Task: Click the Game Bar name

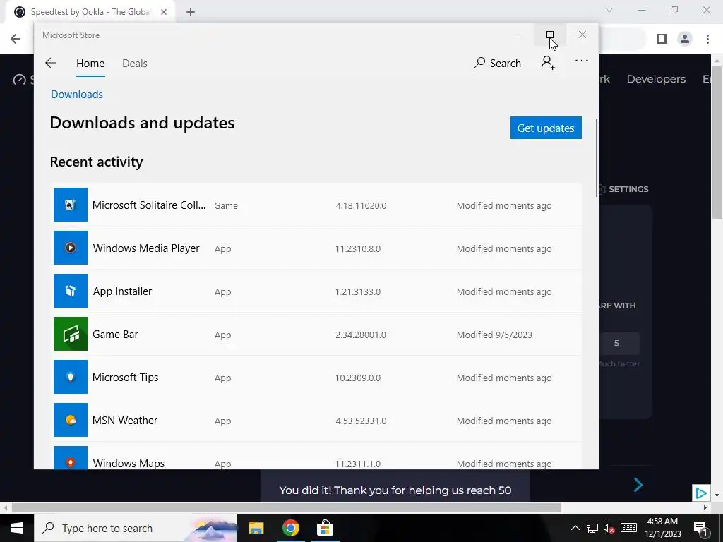Action: point(115,334)
